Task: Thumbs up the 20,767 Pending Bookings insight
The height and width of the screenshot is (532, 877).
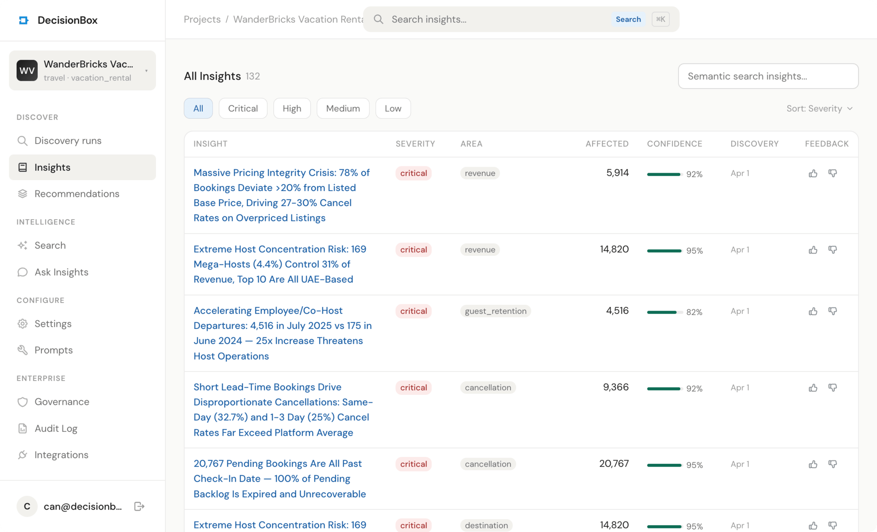Action: (813, 464)
